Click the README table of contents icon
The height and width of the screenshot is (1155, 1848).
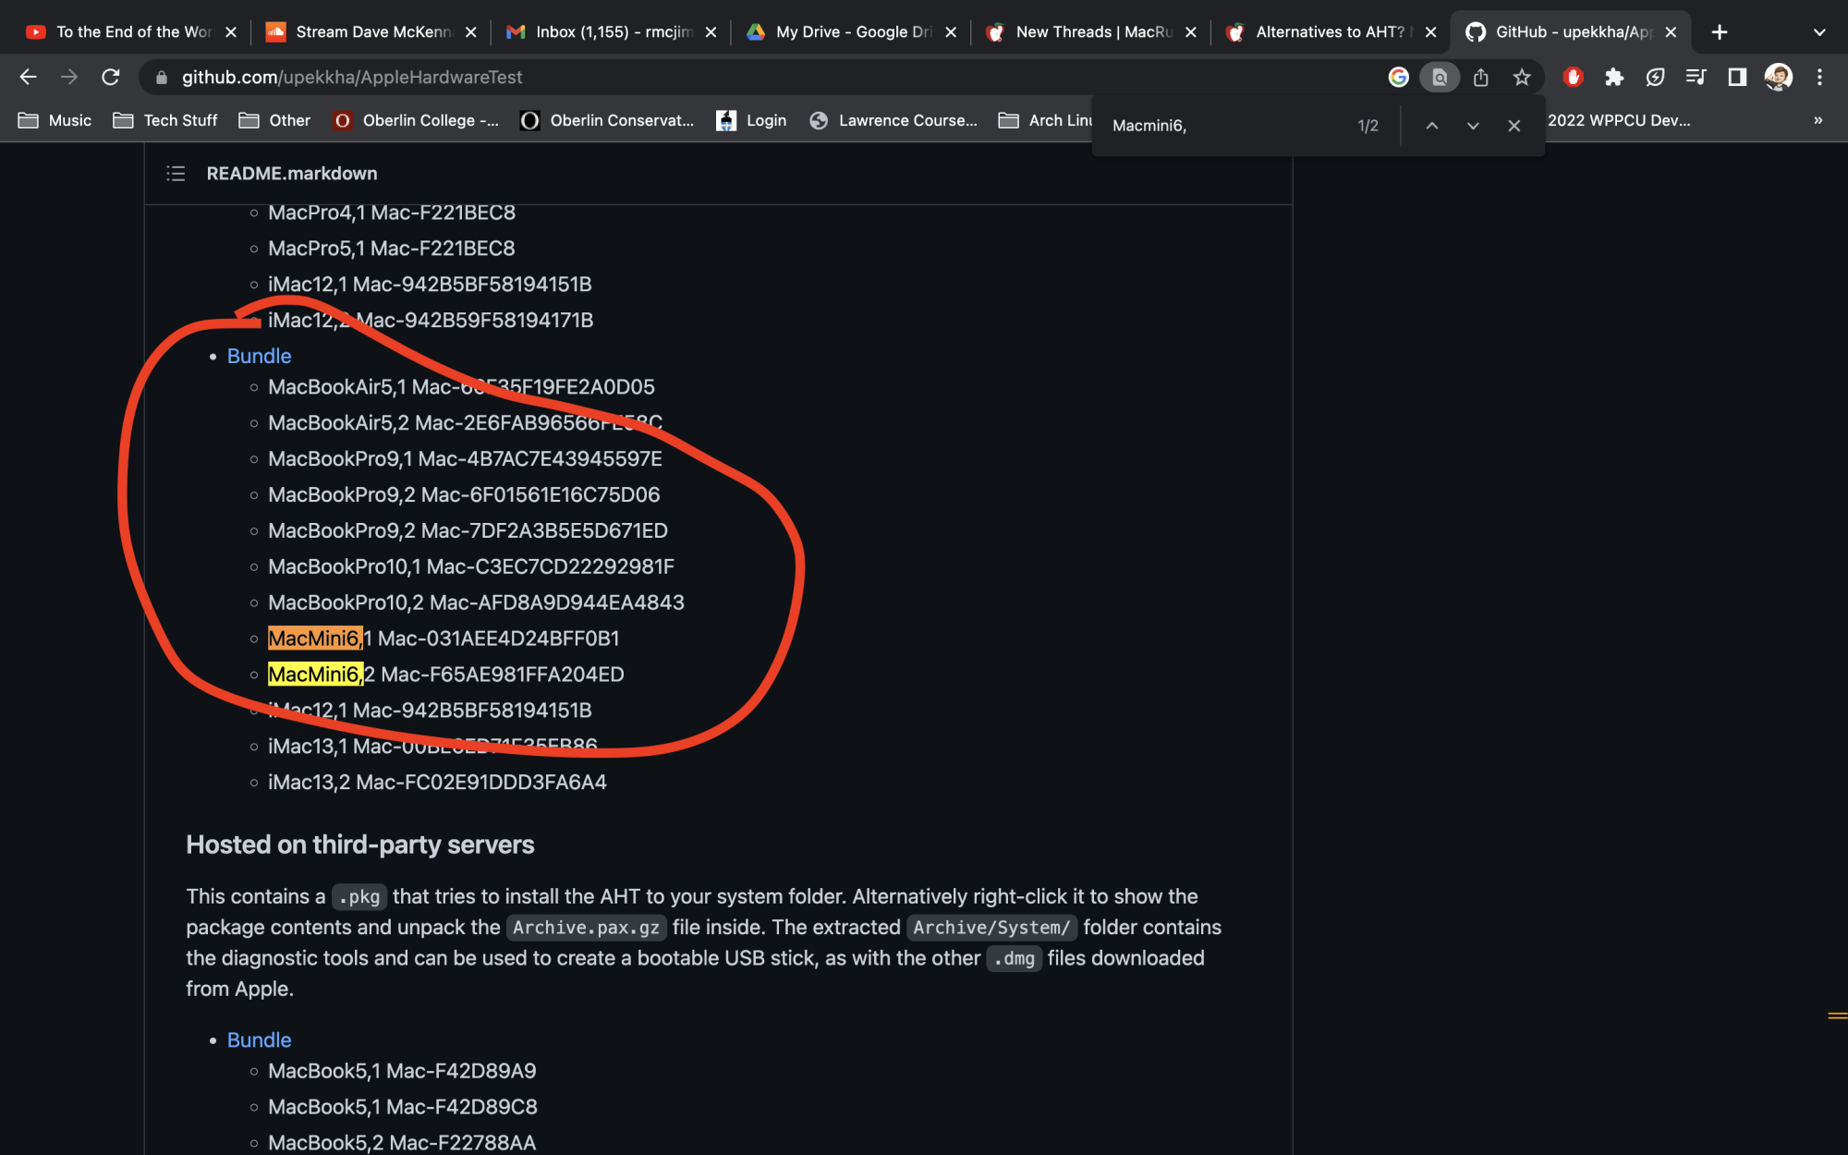176,174
